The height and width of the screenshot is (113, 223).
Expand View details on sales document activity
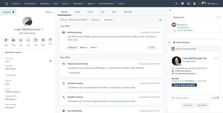click(x=74, y=73)
